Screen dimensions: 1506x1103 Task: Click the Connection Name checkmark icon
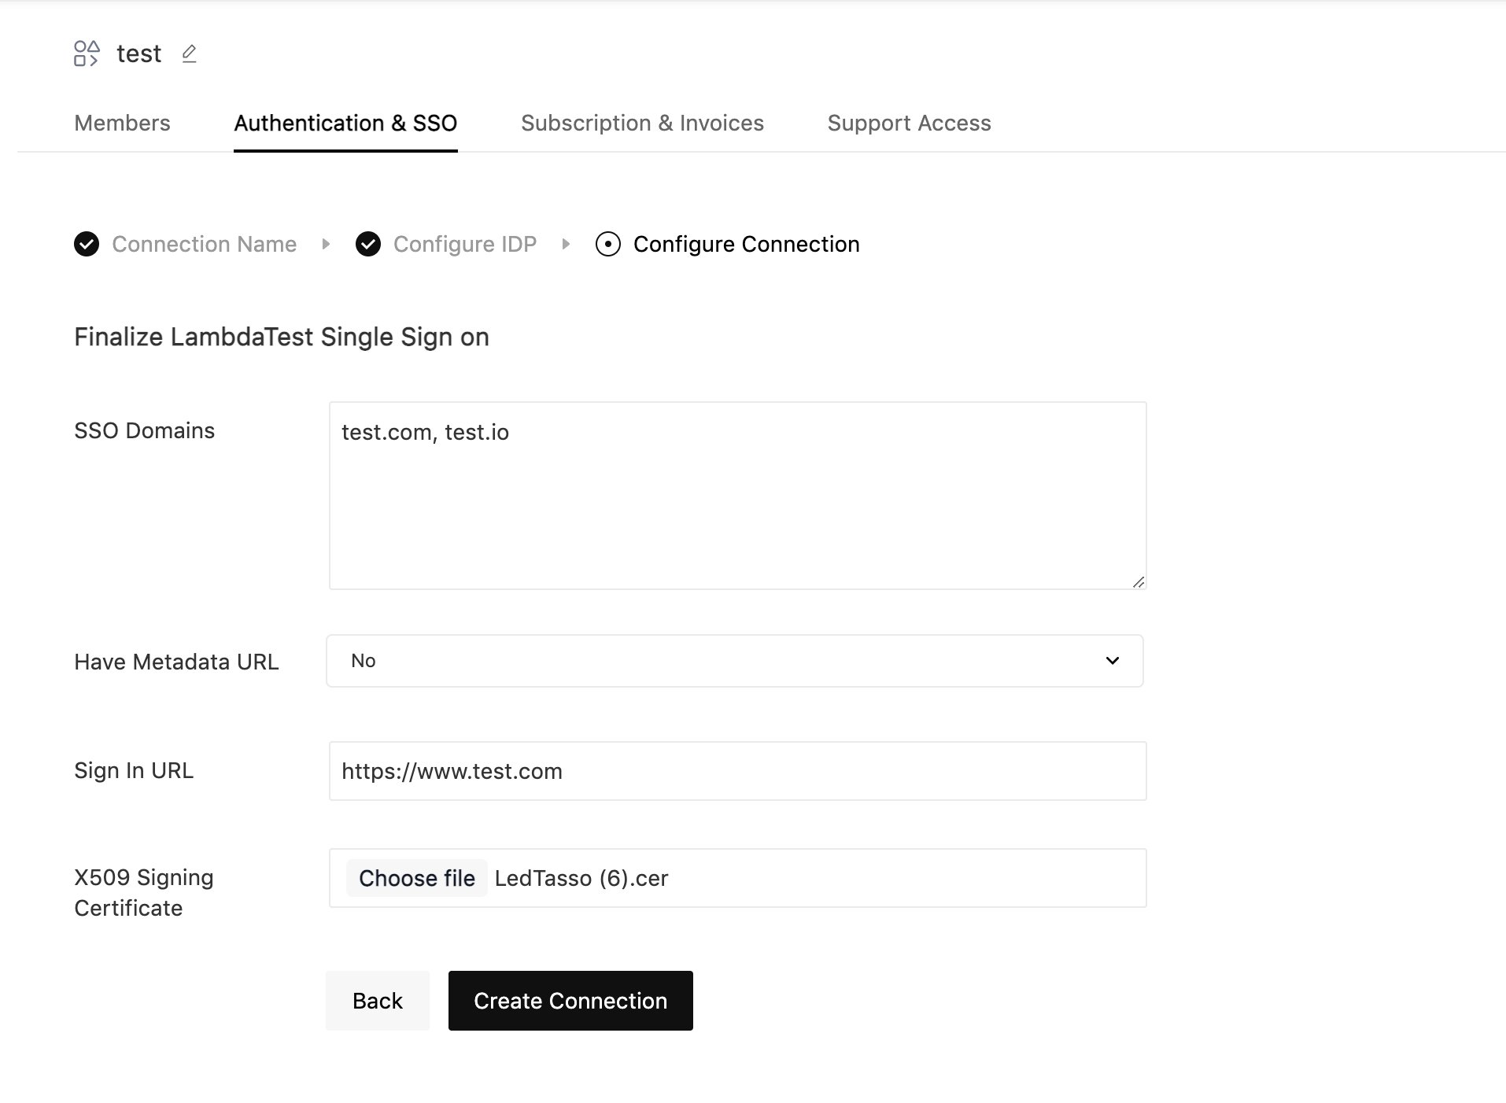[87, 245]
